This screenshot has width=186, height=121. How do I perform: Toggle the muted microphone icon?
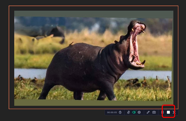pyautogui.click(x=128, y=112)
